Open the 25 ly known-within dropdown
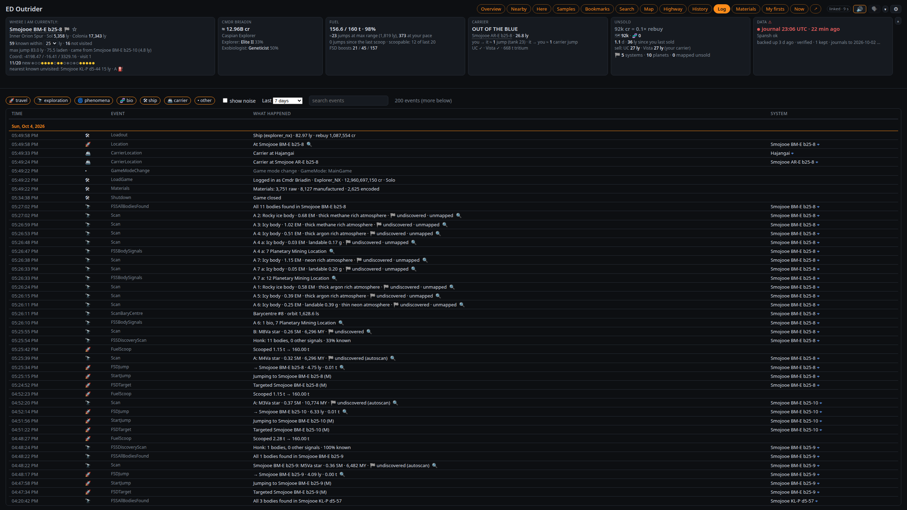This screenshot has width=907, height=510. click(51, 44)
